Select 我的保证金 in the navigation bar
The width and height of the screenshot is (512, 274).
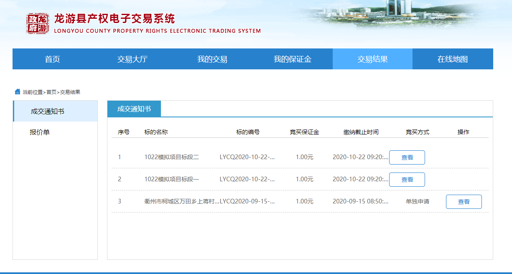pos(292,59)
